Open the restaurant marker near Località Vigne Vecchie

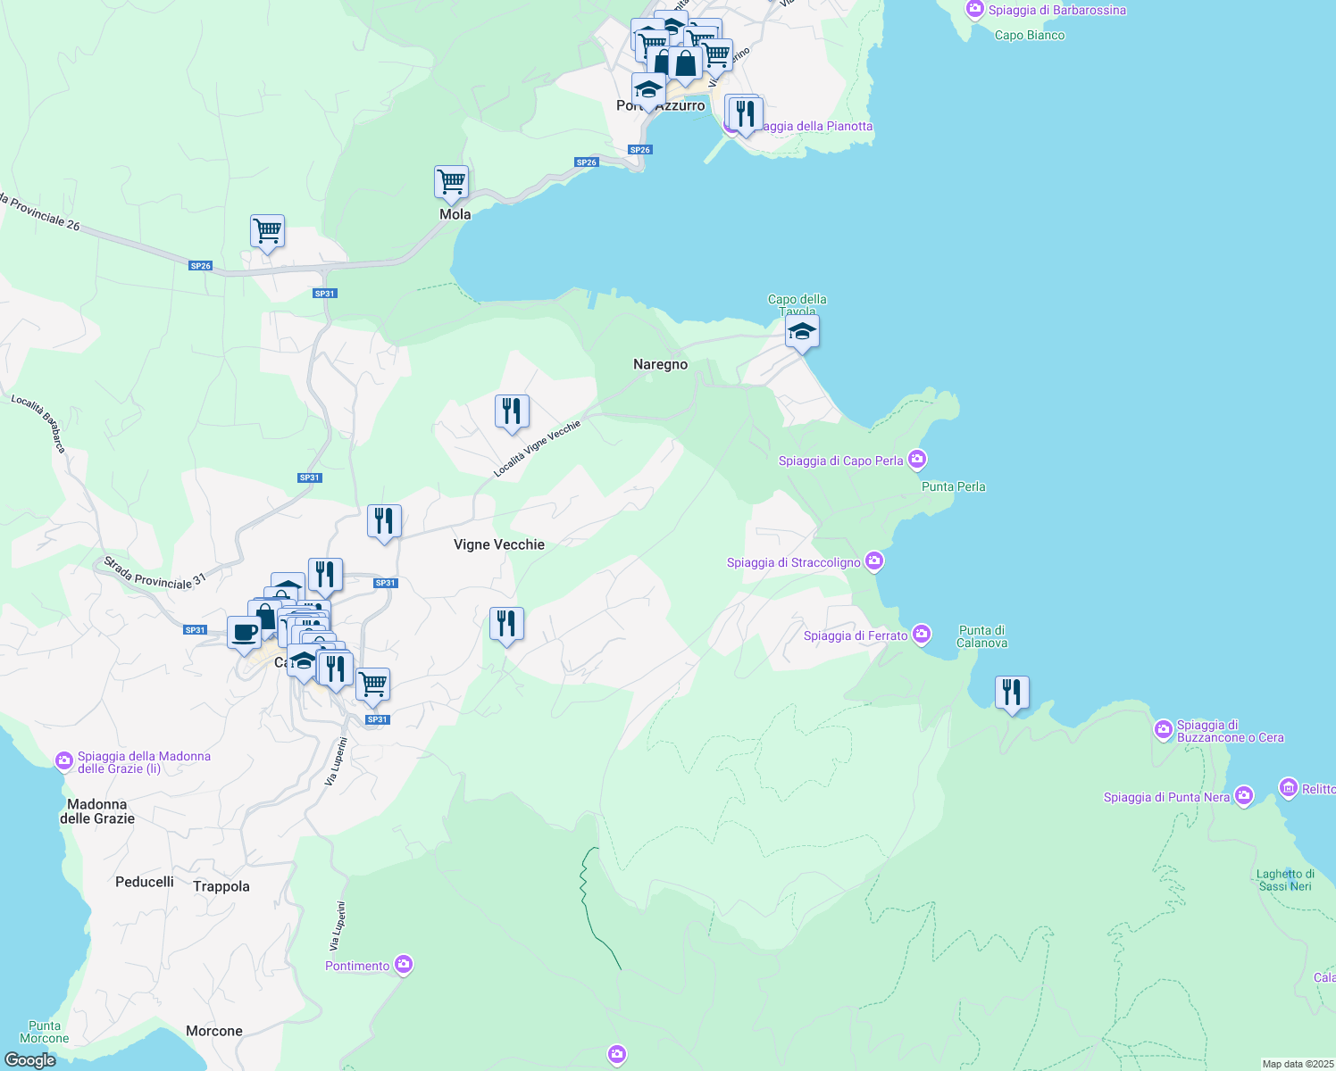[x=512, y=411]
